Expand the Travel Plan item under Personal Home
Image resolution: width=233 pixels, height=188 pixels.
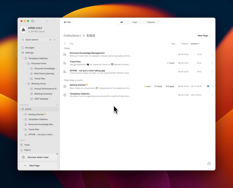[x=29, y=79]
